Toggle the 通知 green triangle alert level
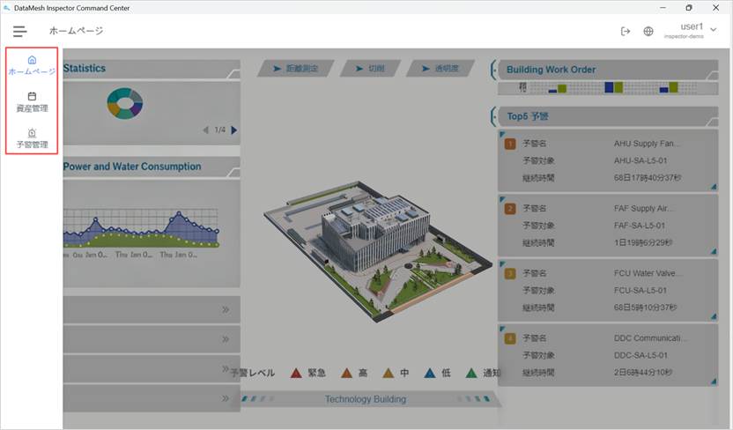The width and height of the screenshot is (733, 430). [470, 373]
